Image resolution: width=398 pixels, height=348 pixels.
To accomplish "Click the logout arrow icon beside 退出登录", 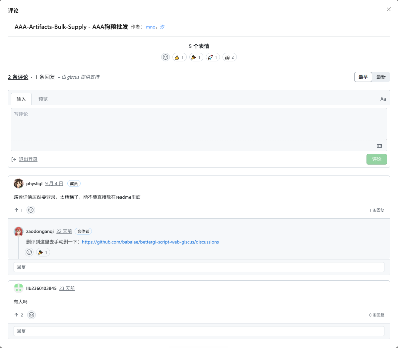I will pos(14,159).
